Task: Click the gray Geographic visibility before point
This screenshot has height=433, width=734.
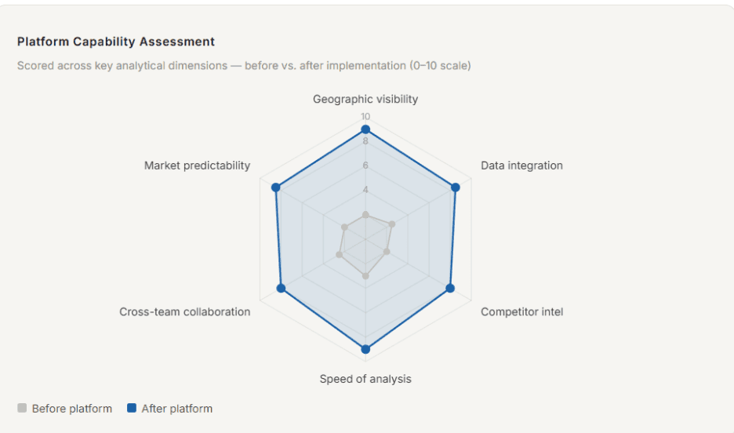Action: tap(365, 215)
